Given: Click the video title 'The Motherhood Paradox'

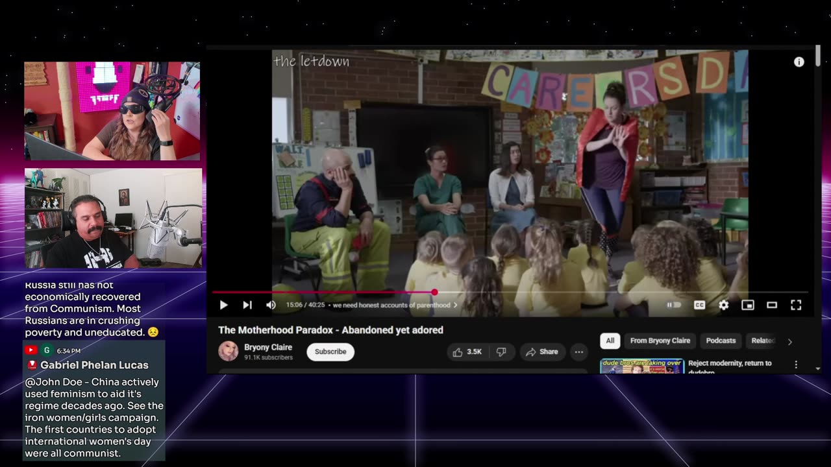Looking at the screenshot, I should point(330,330).
